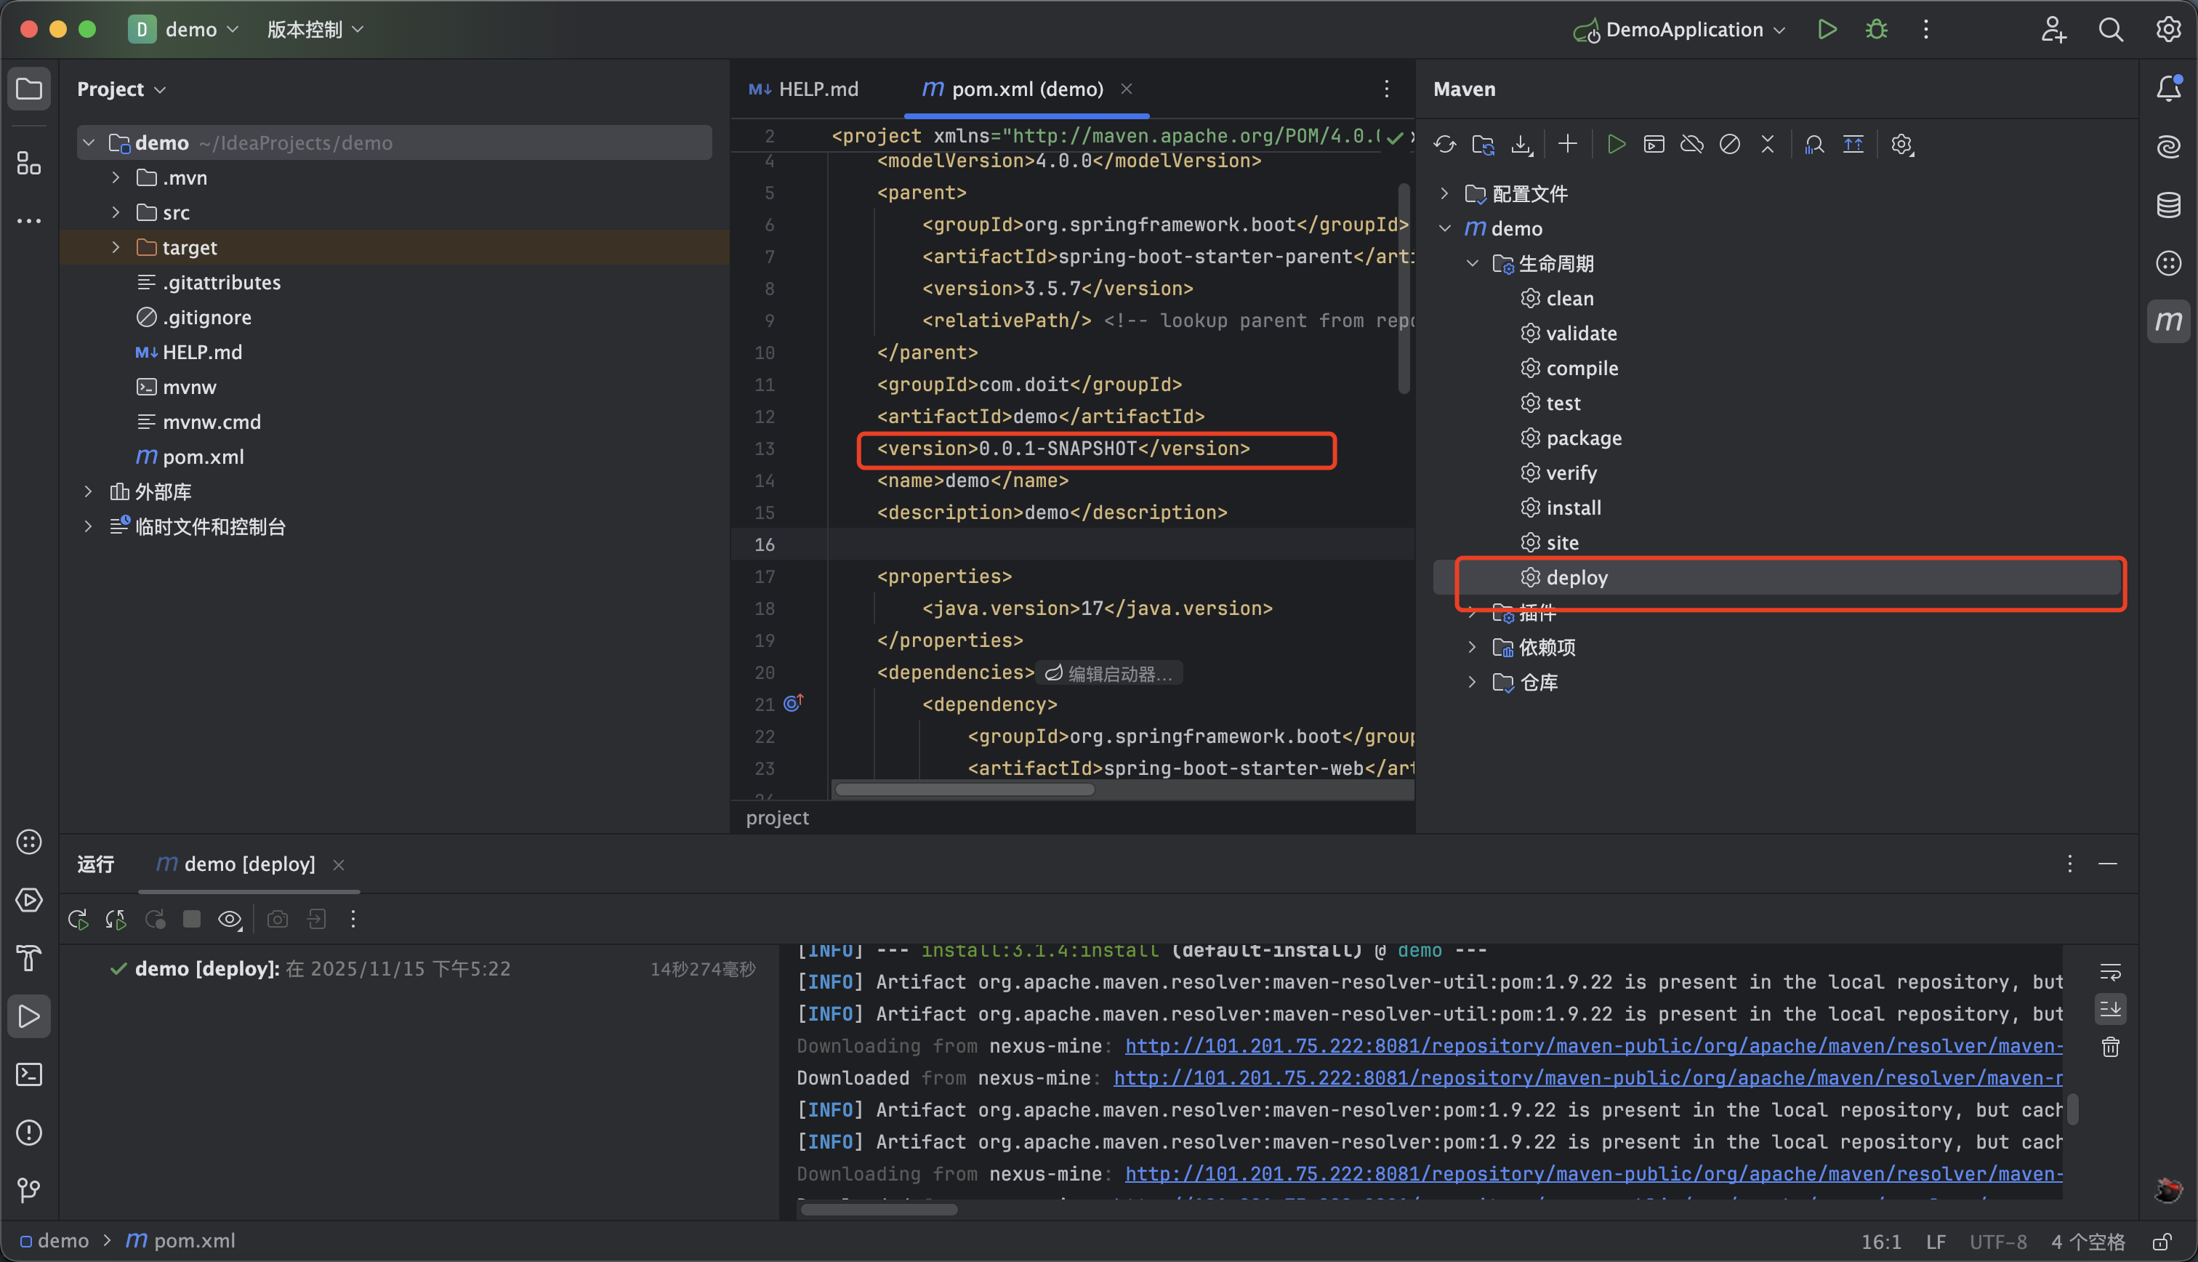This screenshot has width=2198, height=1262.
Task: Open the Terminal tool window
Action: [30, 1074]
